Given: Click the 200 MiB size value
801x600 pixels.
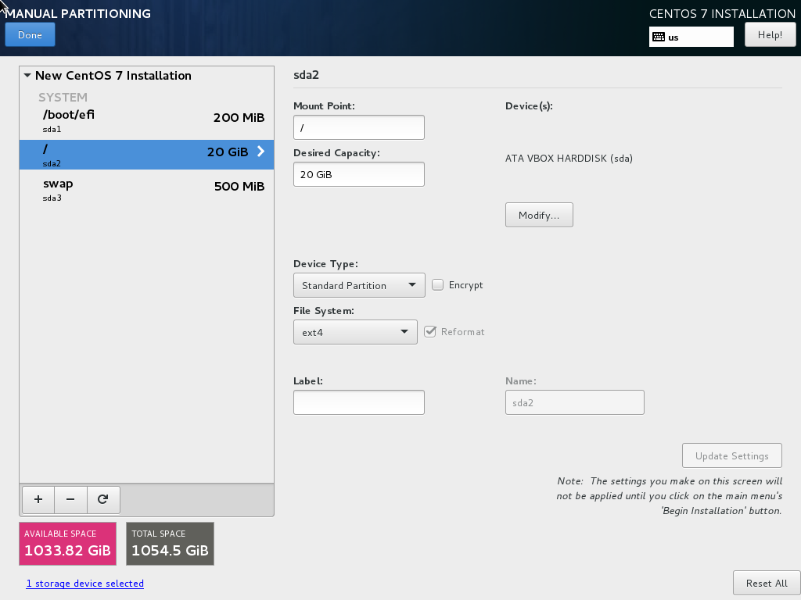Looking at the screenshot, I should click(239, 117).
